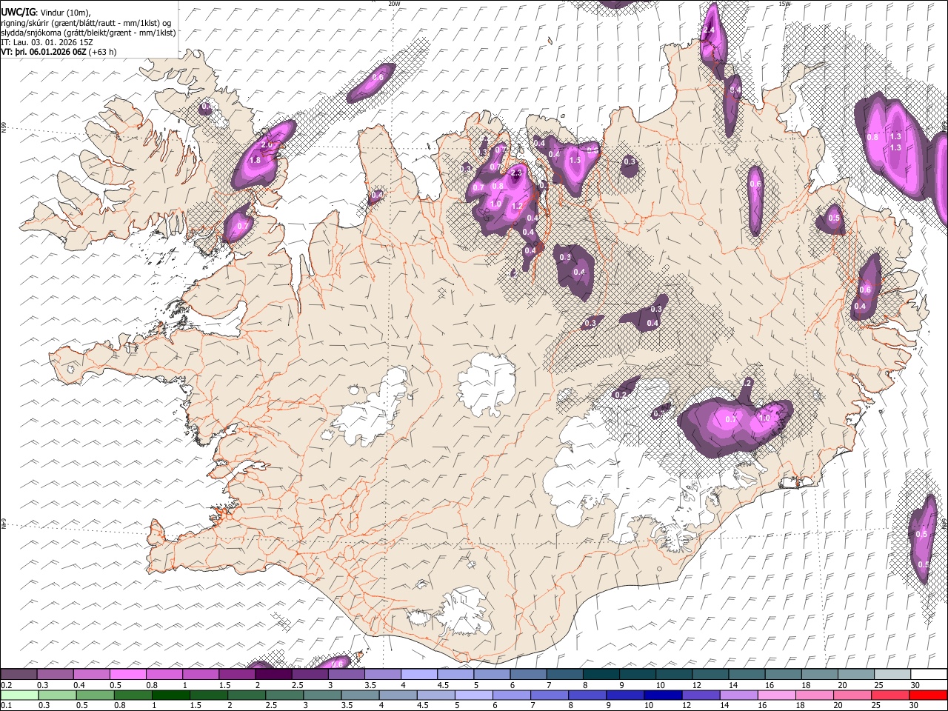Viewport: 948px width, 711px height.
Task: Click the 2.0 precipitation value in Westfjords
Action: point(267,144)
